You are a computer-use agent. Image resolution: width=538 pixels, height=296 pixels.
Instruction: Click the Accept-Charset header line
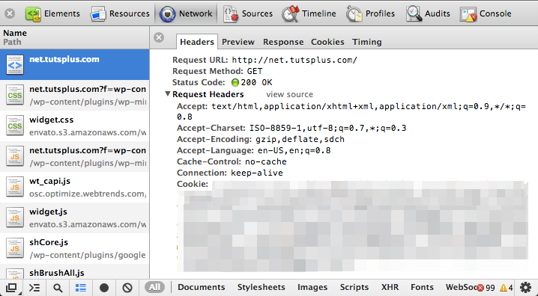(291, 129)
